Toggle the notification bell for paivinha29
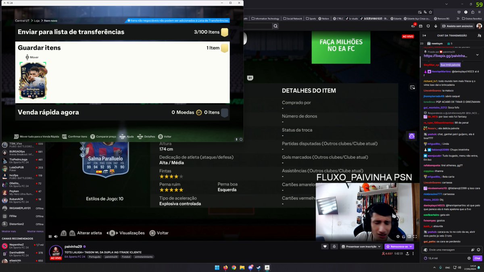The width and height of the screenshot is (484, 272). pyautogui.click(x=334, y=247)
